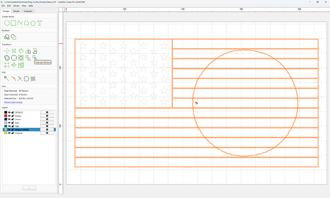Select the Polygon create-vector tool
Image resolution: width=330 pixels, height=198 pixels.
[33, 23]
